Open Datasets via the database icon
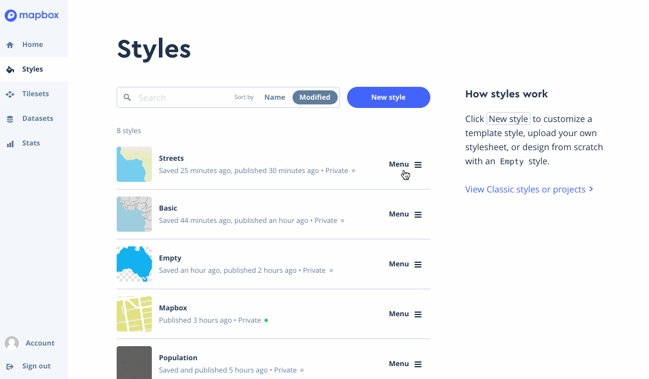The image size is (649, 379). point(9,118)
